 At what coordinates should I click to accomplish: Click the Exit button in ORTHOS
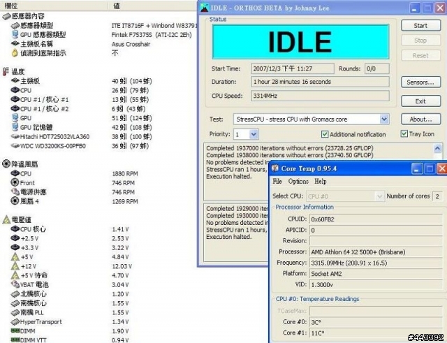pyautogui.click(x=420, y=101)
